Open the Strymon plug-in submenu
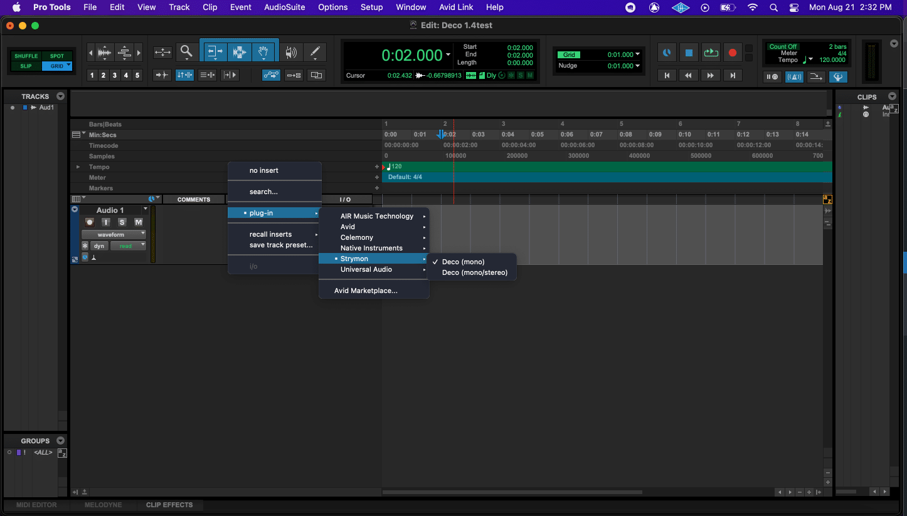 pos(356,258)
